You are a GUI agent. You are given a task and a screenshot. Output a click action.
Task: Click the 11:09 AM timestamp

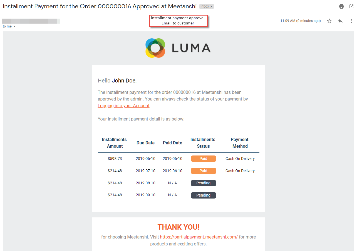click(x=301, y=21)
